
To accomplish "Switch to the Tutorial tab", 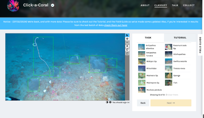I will point(180,38).
